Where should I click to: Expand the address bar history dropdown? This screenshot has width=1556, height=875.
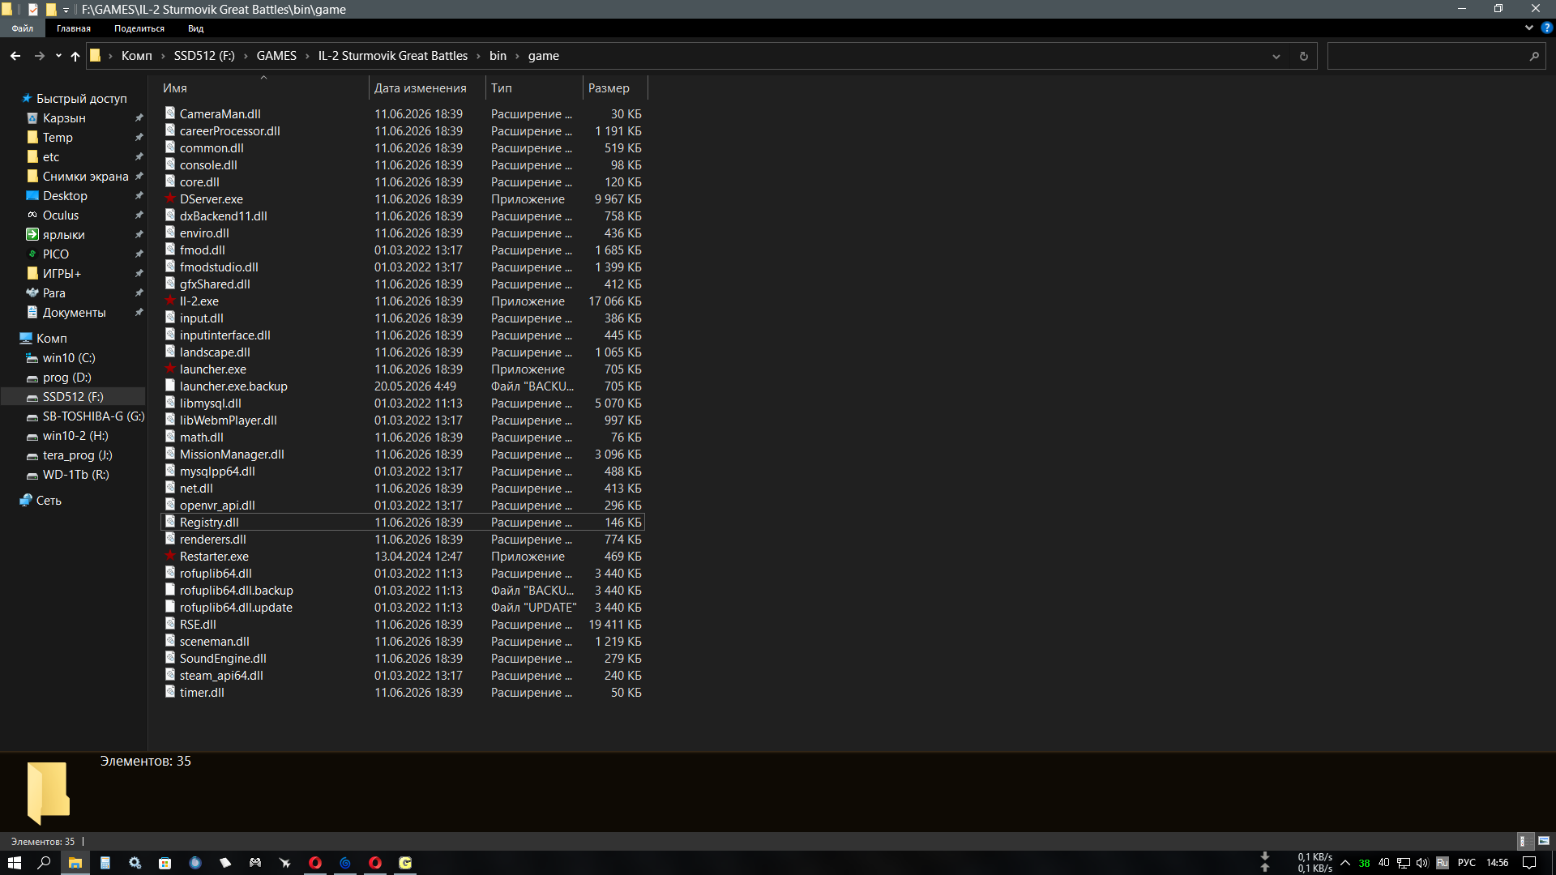[x=1276, y=56]
